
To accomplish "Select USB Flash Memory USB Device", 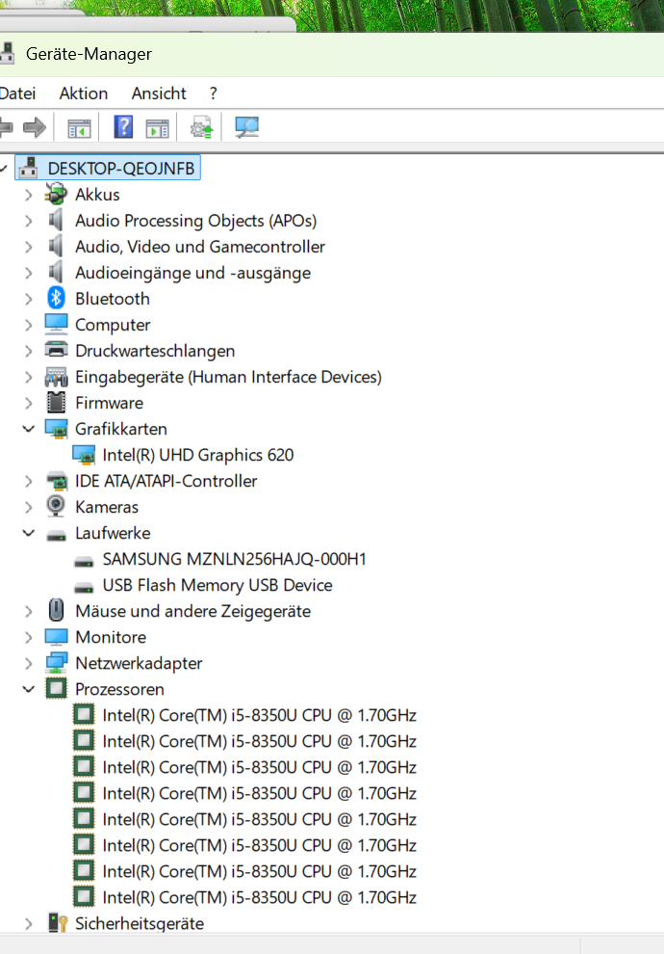I will pos(217,585).
